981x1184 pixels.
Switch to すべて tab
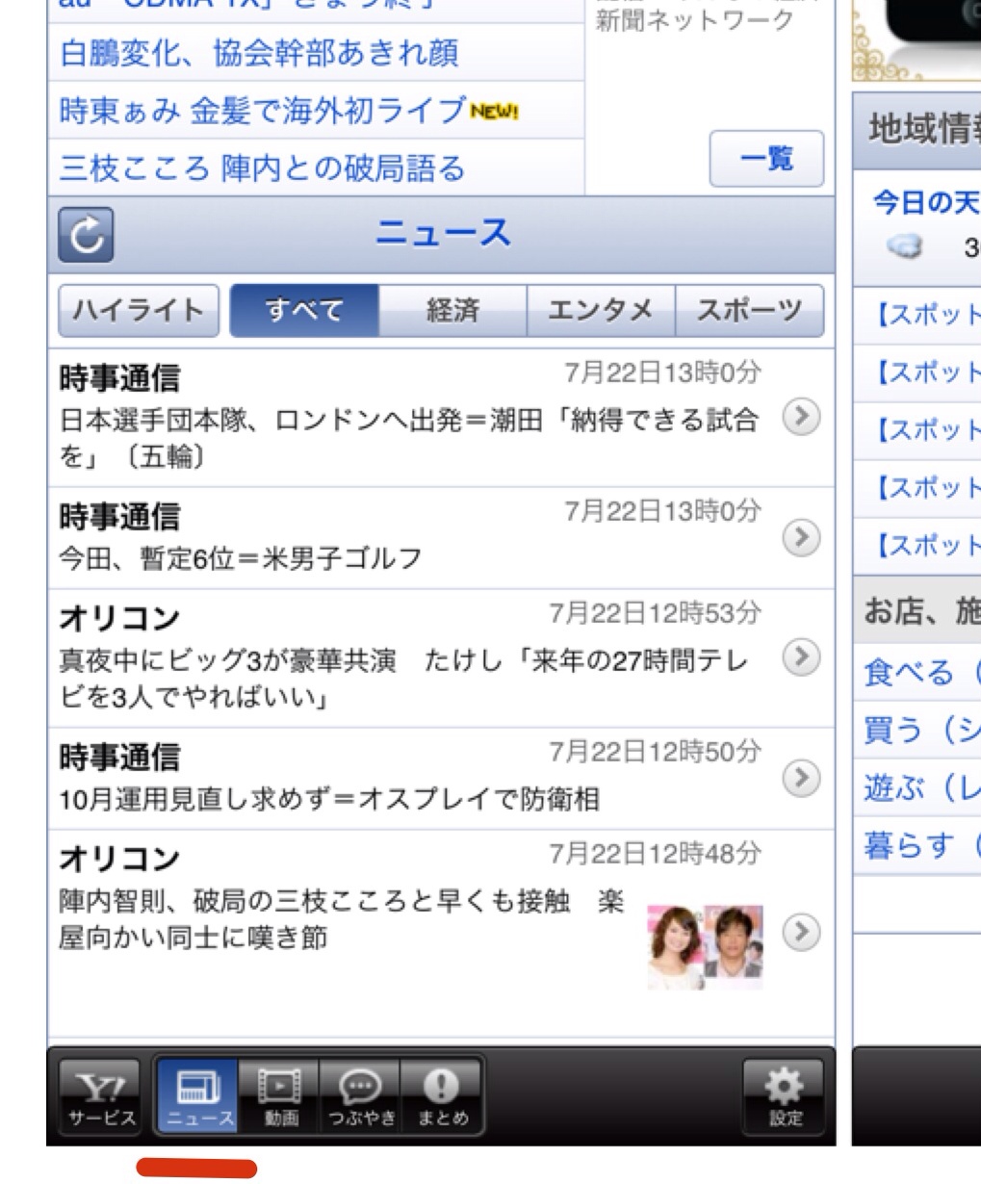click(x=304, y=310)
